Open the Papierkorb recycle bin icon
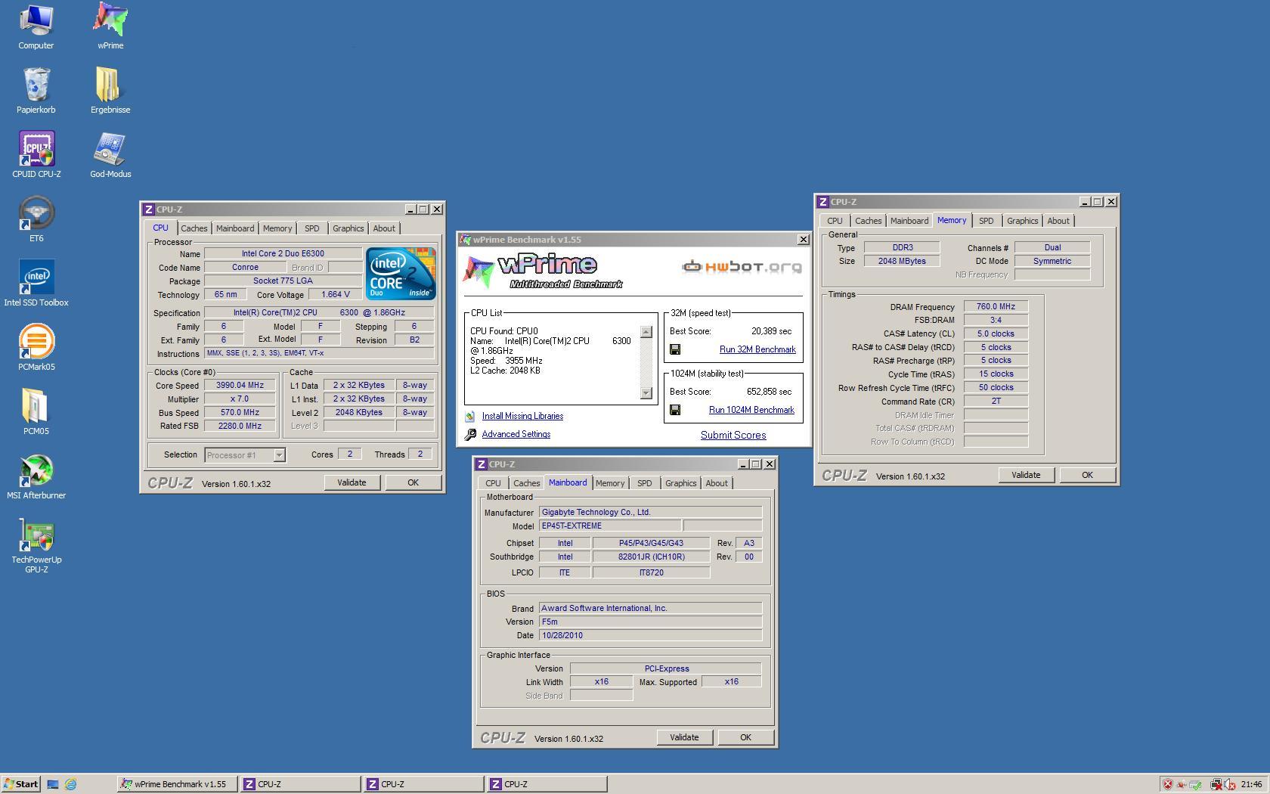Screen dimensions: 1270x794 [x=36, y=91]
